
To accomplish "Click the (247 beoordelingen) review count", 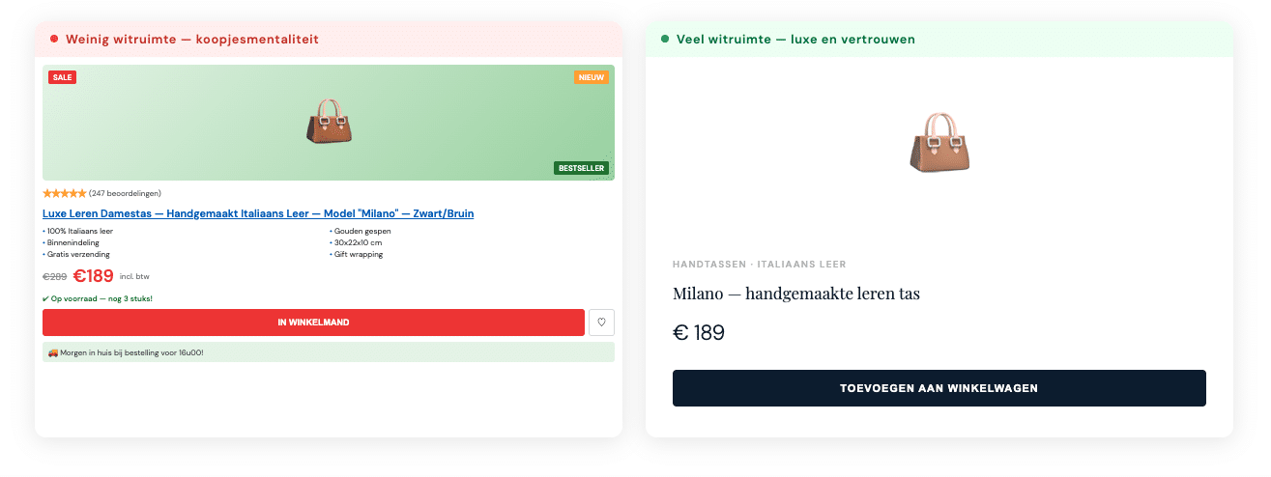I will click(125, 193).
